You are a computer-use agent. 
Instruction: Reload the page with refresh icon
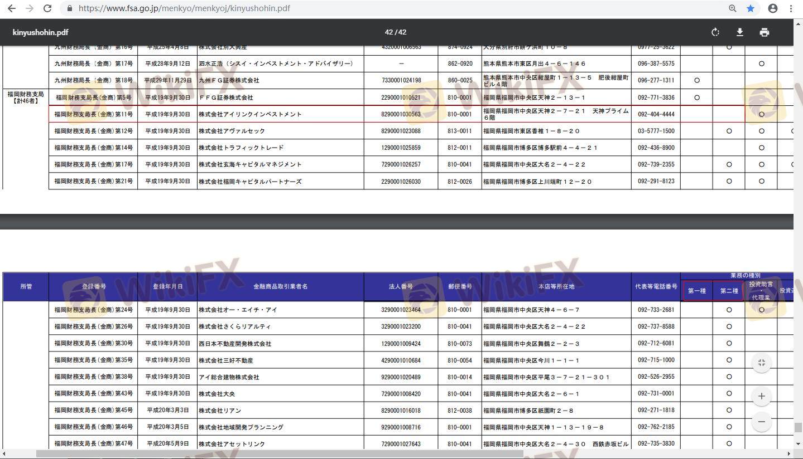47,8
